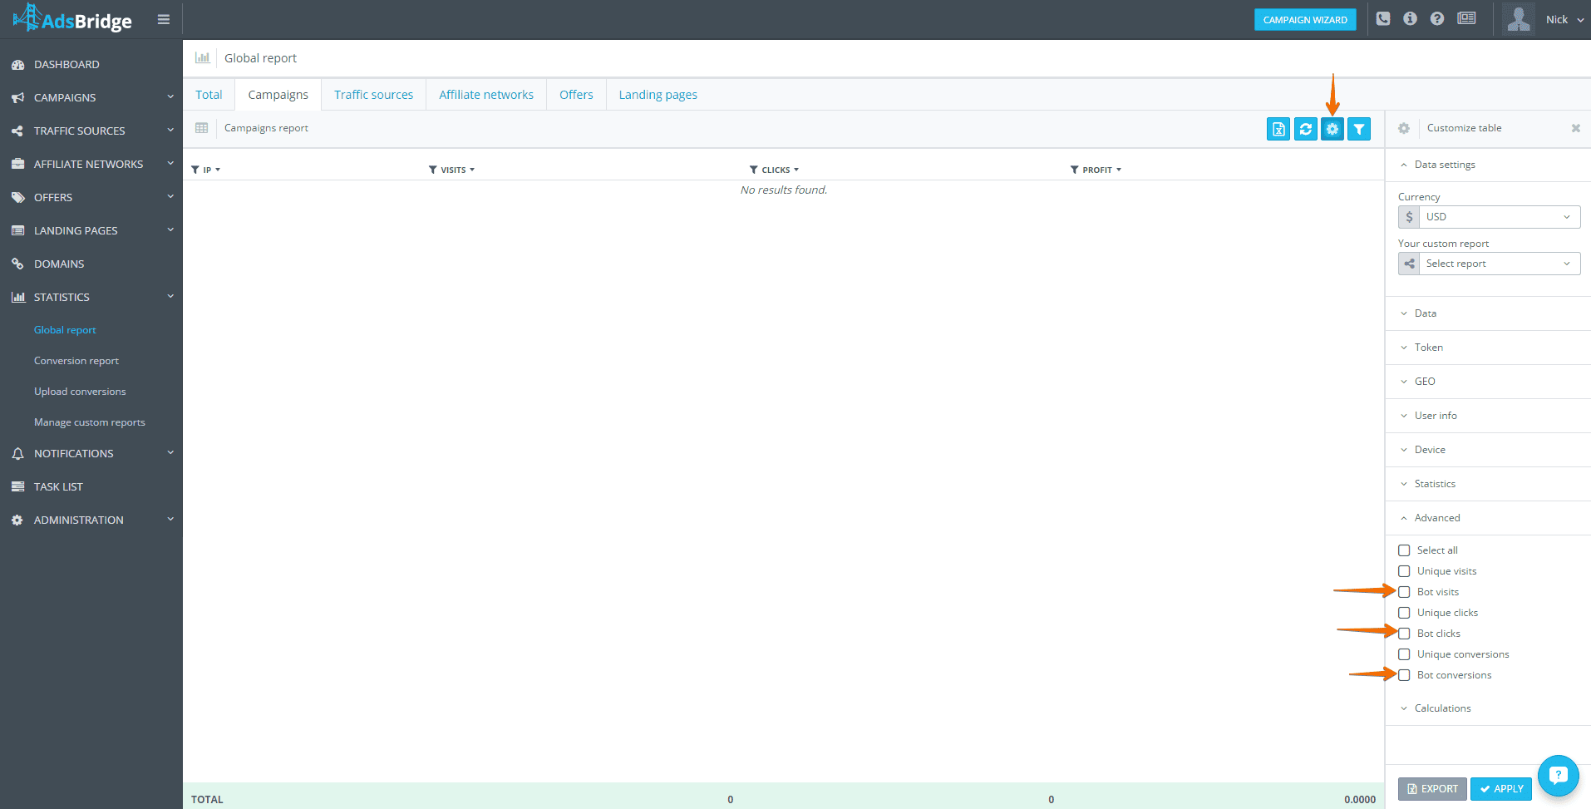Open Upload conversions link

click(x=80, y=392)
